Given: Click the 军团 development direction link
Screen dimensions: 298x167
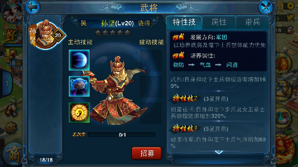Looking at the screenshot, I should pyautogui.click(x=222, y=37).
